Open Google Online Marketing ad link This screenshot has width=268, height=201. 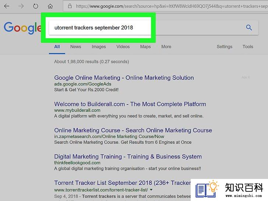[x=124, y=78]
